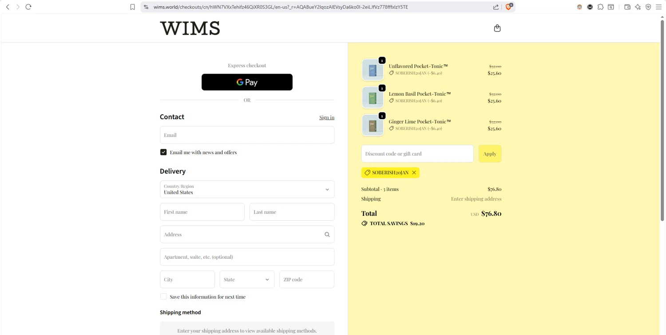
Task: Click the Lemon Basil Pocket-Tonic™ product name
Action: (x=420, y=94)
